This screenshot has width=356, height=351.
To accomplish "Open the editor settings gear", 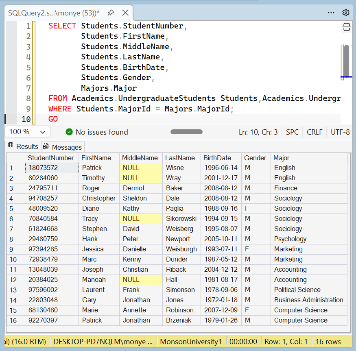I will [346, 13].
